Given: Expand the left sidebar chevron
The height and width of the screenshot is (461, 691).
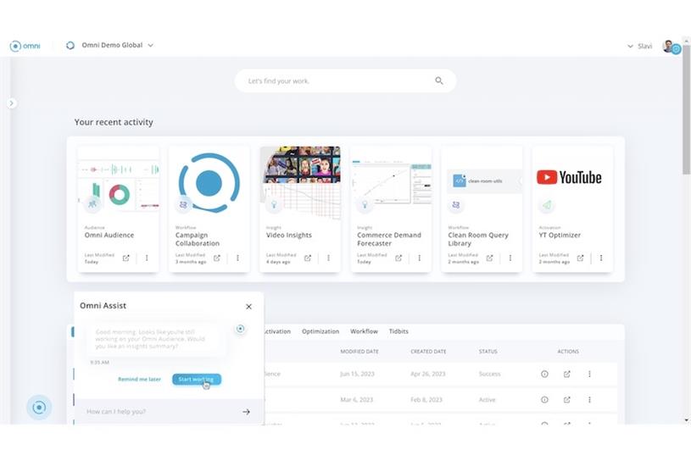Looking at the screenshot, I should pyautogui.click(x=11, y=103).
